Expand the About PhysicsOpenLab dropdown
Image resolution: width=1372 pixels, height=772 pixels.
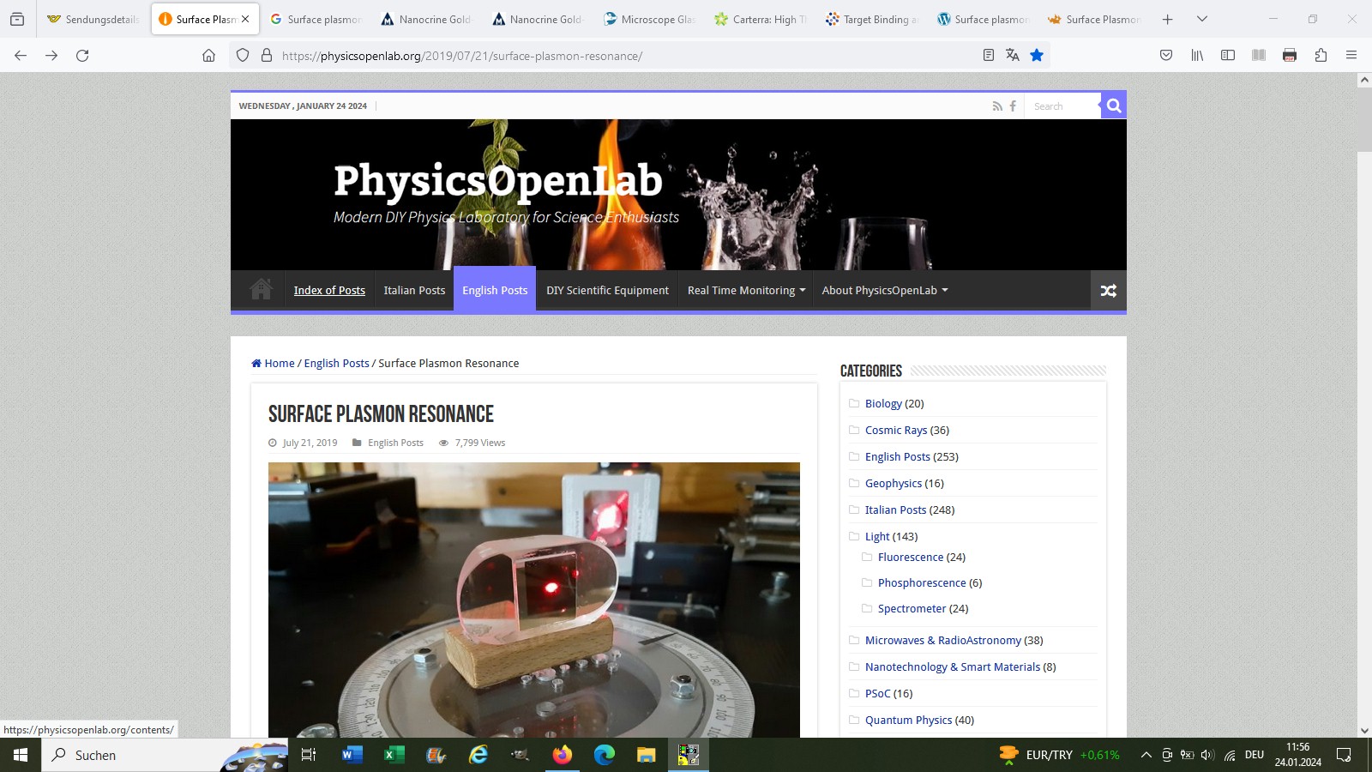(885, 290)
